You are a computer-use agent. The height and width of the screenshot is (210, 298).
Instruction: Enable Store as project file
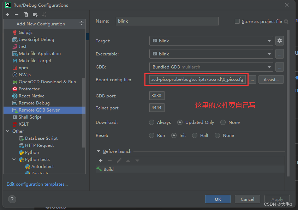coord(237,21)
